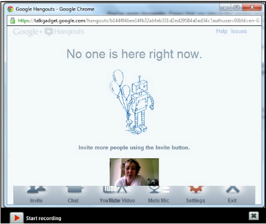The image size is (266, 224).
Task: Click the "No one is here right now." heading
Action: click(134, 54)
